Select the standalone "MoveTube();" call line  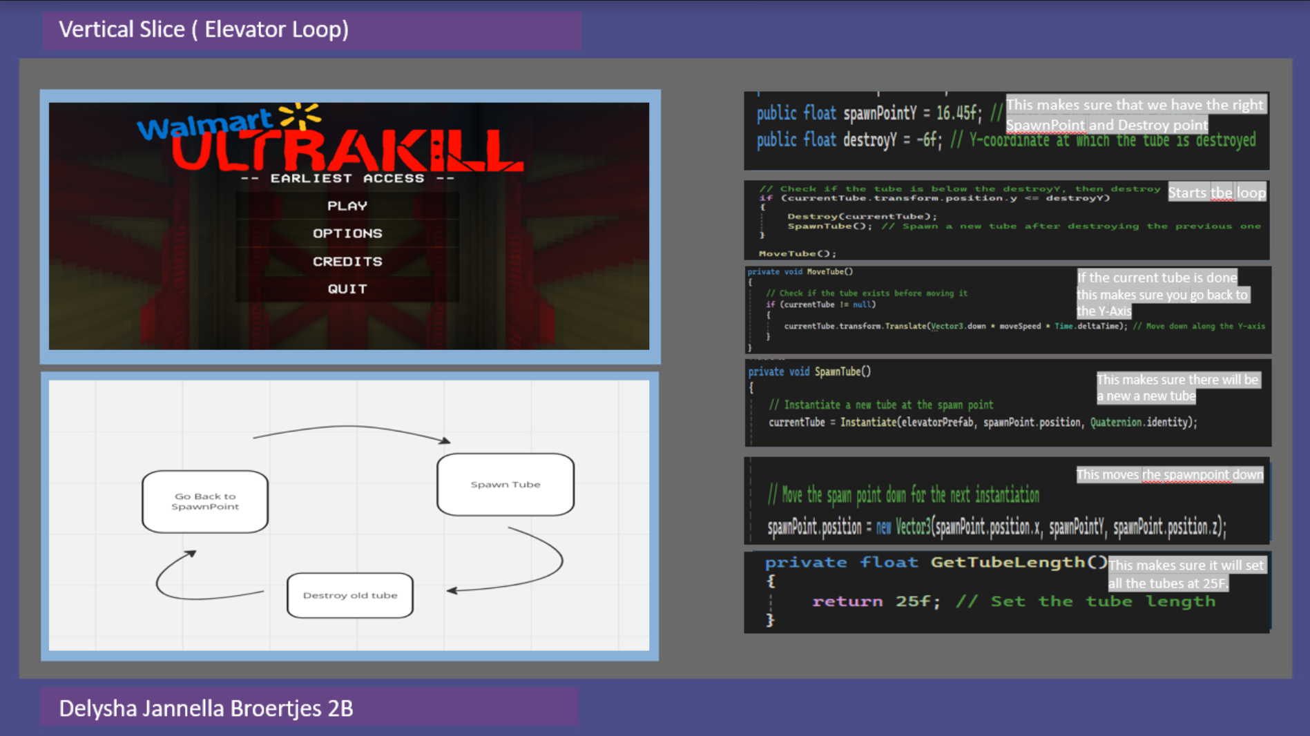pyautogui.click(x=797, y=253)
